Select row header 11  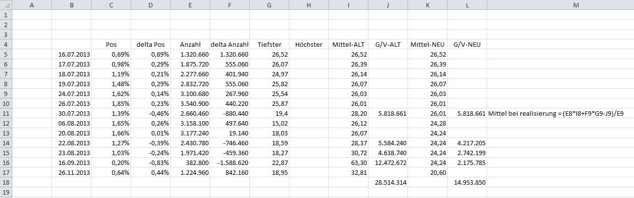click(5, 113)
